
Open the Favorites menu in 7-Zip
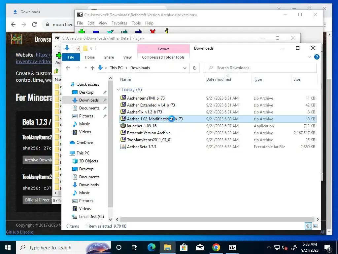[x=119, y=23]
